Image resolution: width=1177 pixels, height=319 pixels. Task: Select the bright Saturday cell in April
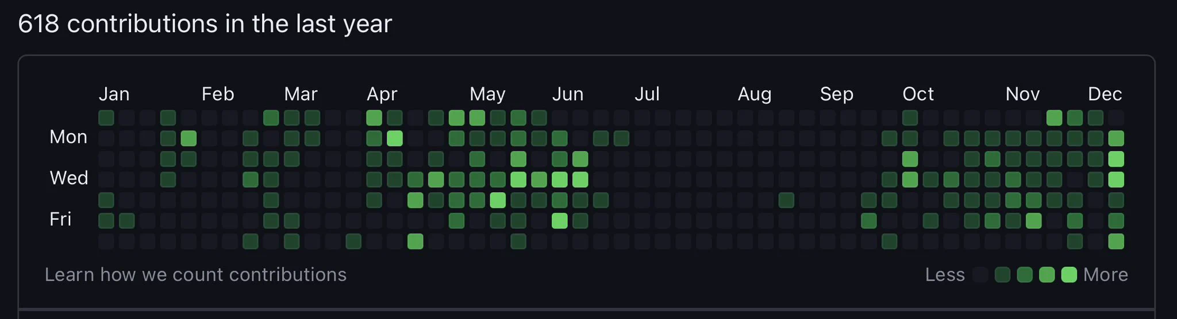(416, 242)
